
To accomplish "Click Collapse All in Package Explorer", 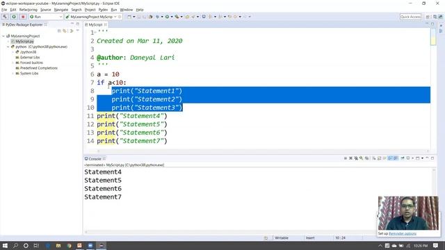I will pos(59,31).
